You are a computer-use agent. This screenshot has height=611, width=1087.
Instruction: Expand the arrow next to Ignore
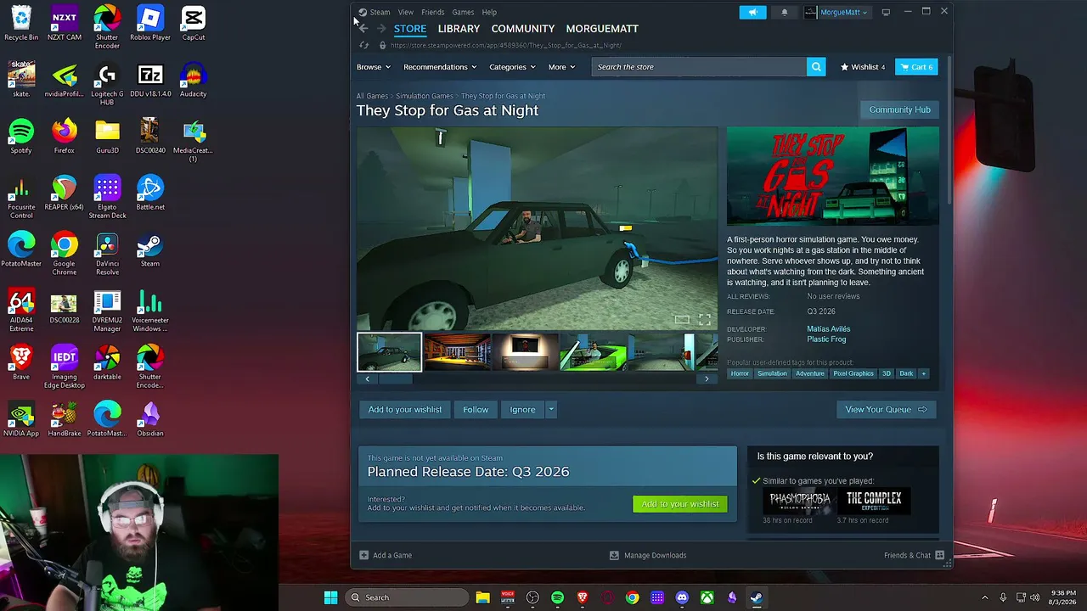tap(550, 410)
